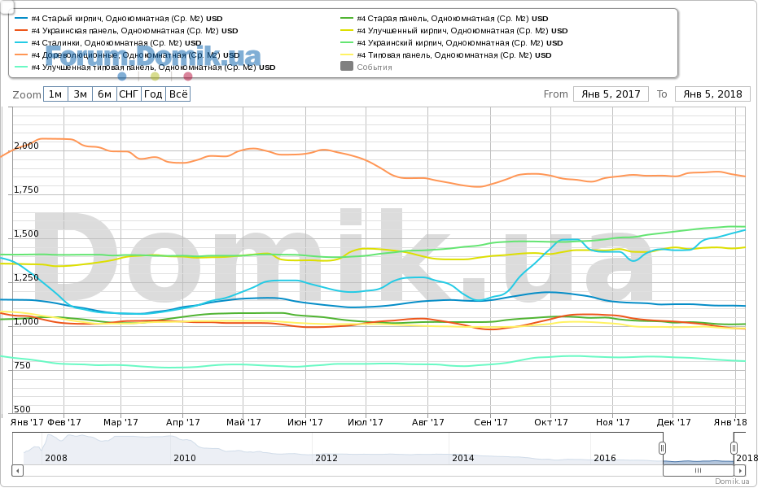Image resolution: width=758 pixels, height=488 pixels.
Task: Jump navigator to 2016
Action: pos(605,458)
